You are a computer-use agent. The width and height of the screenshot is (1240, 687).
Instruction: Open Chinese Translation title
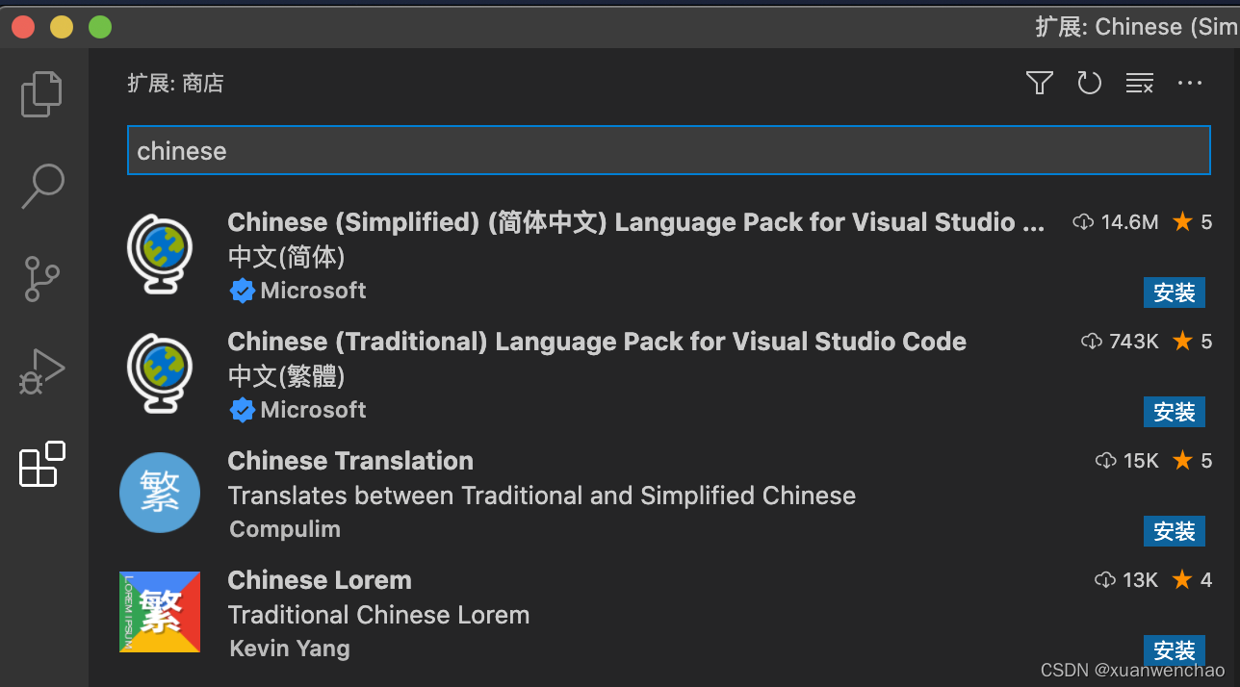click(x=350, y=461)
